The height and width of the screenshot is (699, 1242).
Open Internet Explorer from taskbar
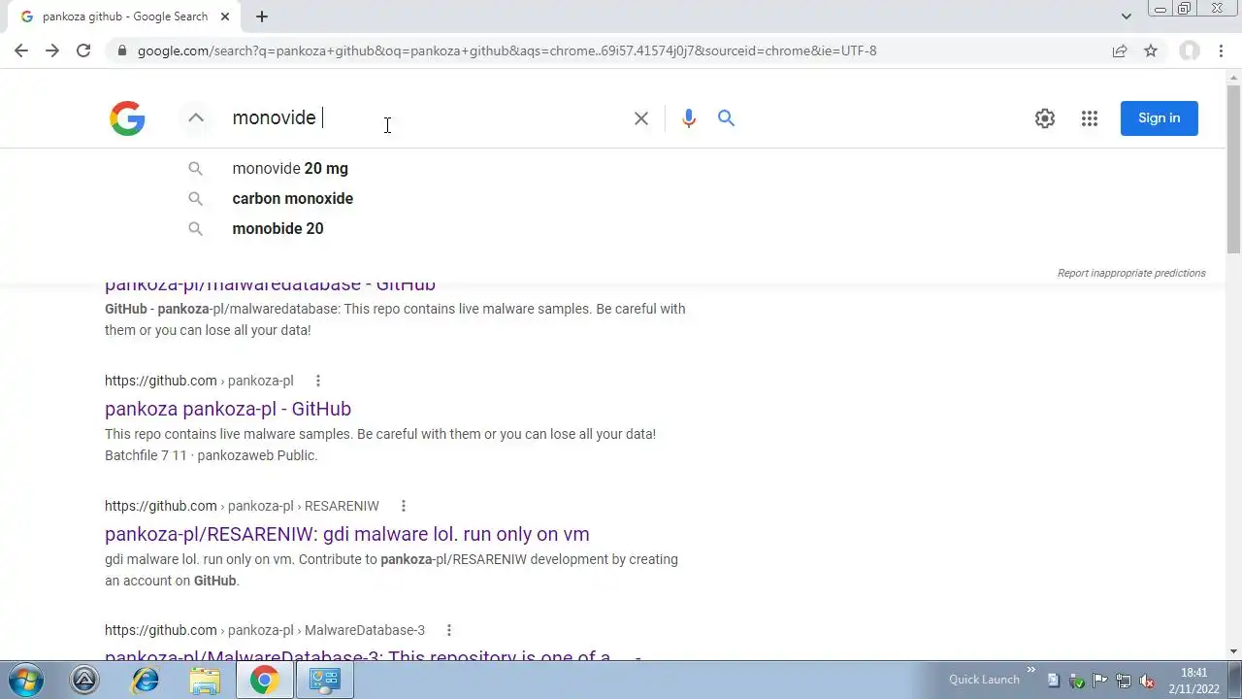145,681
